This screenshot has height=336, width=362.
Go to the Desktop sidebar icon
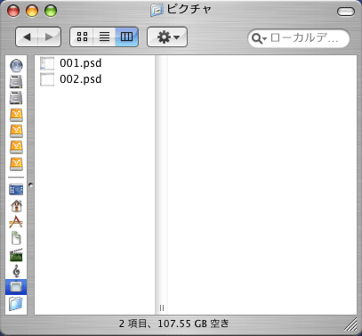point(16,190)
